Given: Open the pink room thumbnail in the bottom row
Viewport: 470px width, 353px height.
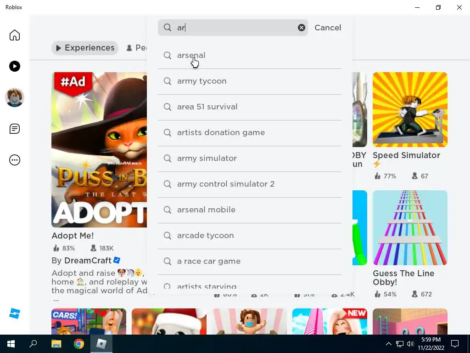Looking at the screenshot, I should tap(410, 321).
